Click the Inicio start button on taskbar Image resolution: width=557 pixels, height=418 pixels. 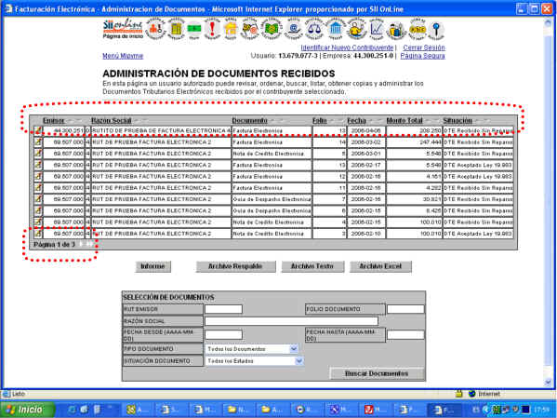(28, 410)
